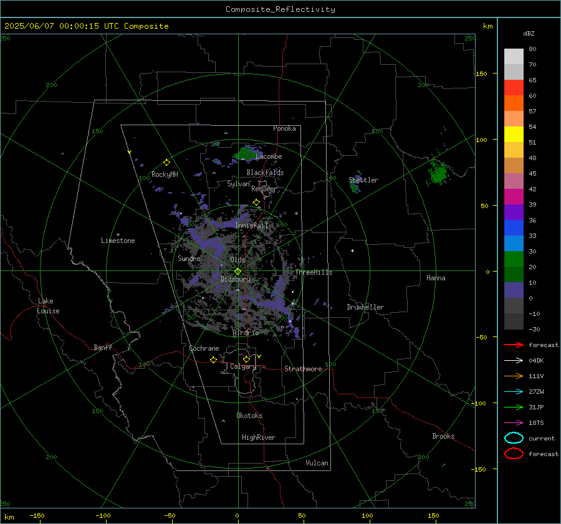This screenshot has width=561, height=524.
Task: Select the 30 dBZ blue color swatch
Action: tap(514, 243)
